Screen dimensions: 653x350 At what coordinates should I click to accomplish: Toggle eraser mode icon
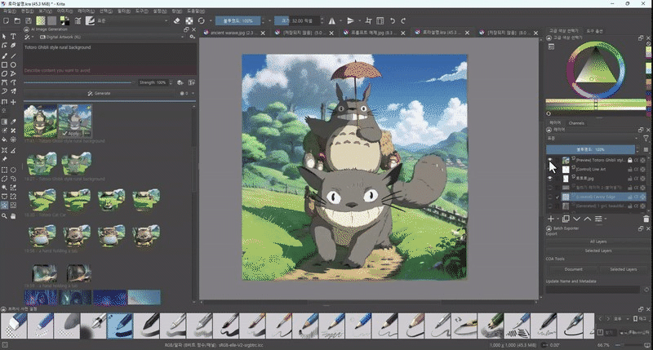pyautogui.click(x=178, y=20)
